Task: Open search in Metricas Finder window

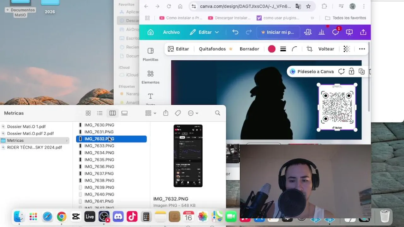Action: point(217,113)
